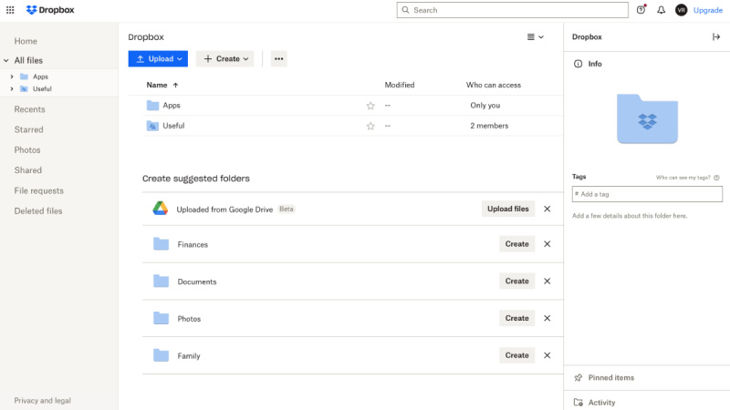Screen dimensions: 730x410
Task: Click the folder description placeholder text
Action: [630, 216]
